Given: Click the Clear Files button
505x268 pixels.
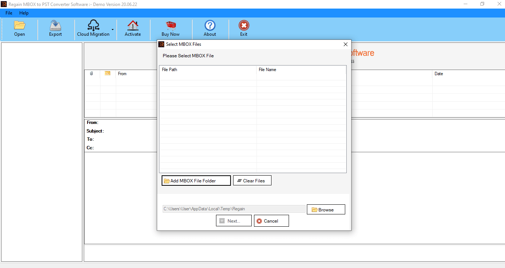Looking at the screenshot, I should (x=252, y=180).
